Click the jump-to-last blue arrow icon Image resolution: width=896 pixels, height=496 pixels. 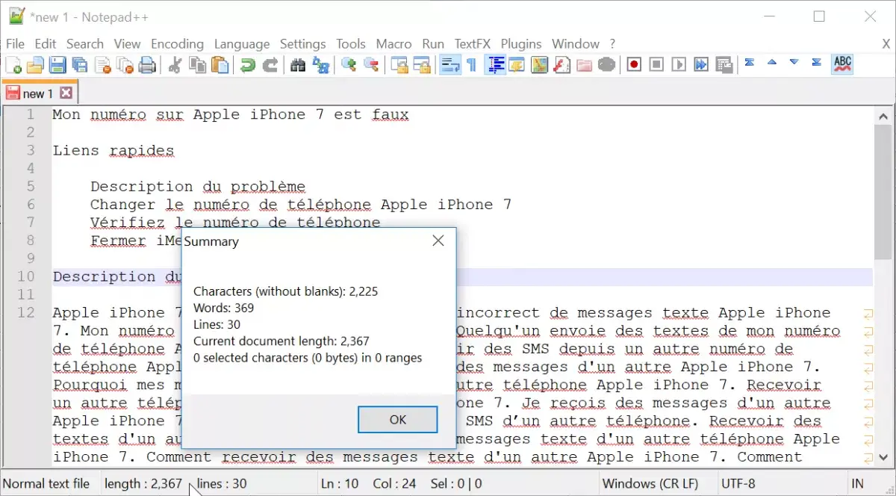pos(817,63)
